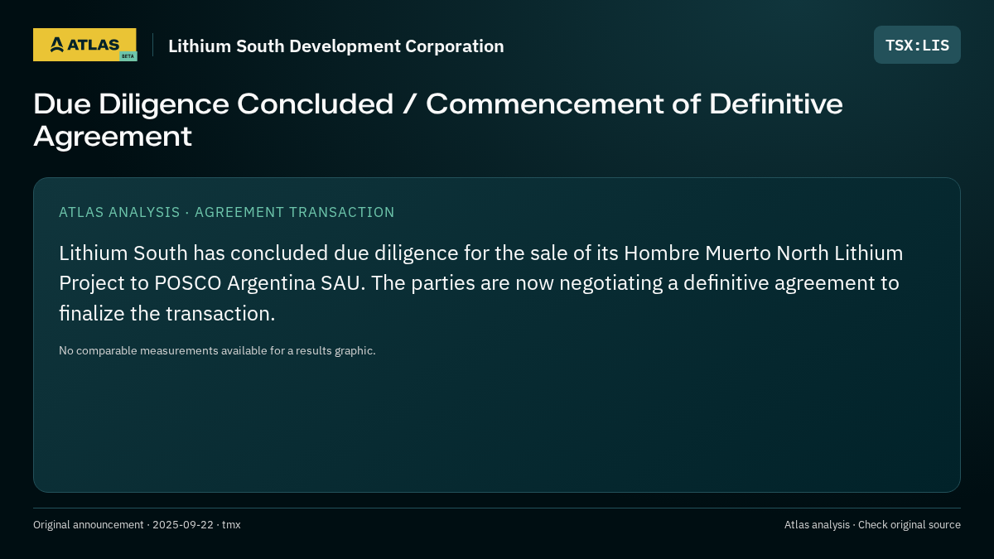Click the Atlas beta logo
Screen dimensions: 994x559
coord(84,45)
